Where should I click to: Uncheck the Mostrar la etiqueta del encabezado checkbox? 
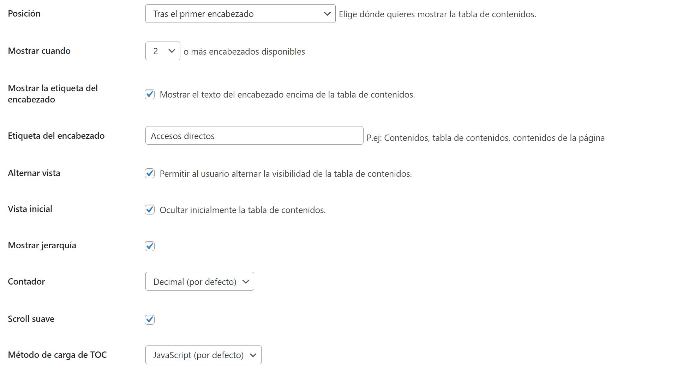tap(150, 94)
